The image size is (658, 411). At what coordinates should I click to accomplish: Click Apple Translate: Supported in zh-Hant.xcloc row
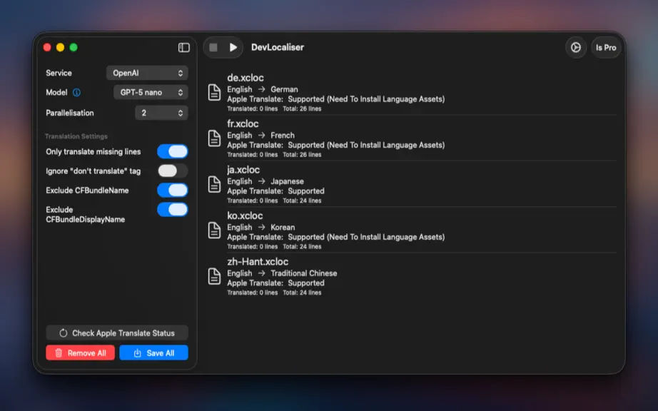click(x=275, y=283)
